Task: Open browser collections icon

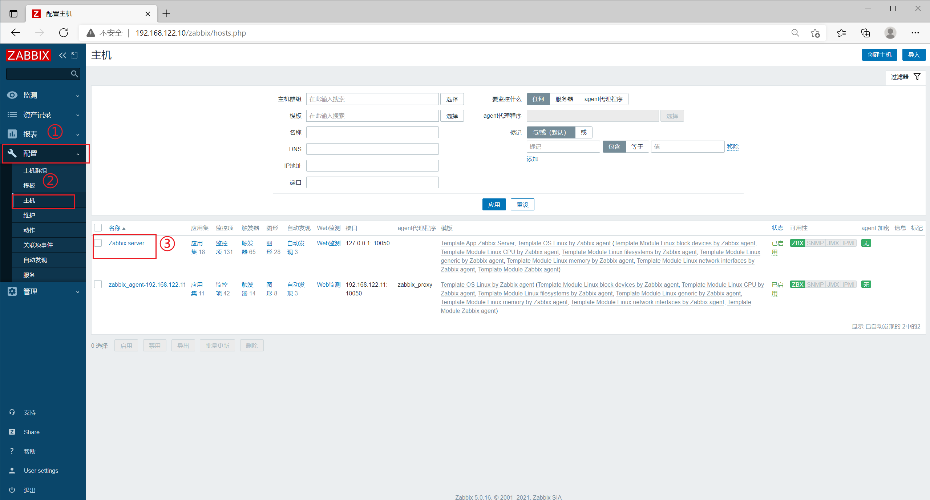Action: click(866, 33)
